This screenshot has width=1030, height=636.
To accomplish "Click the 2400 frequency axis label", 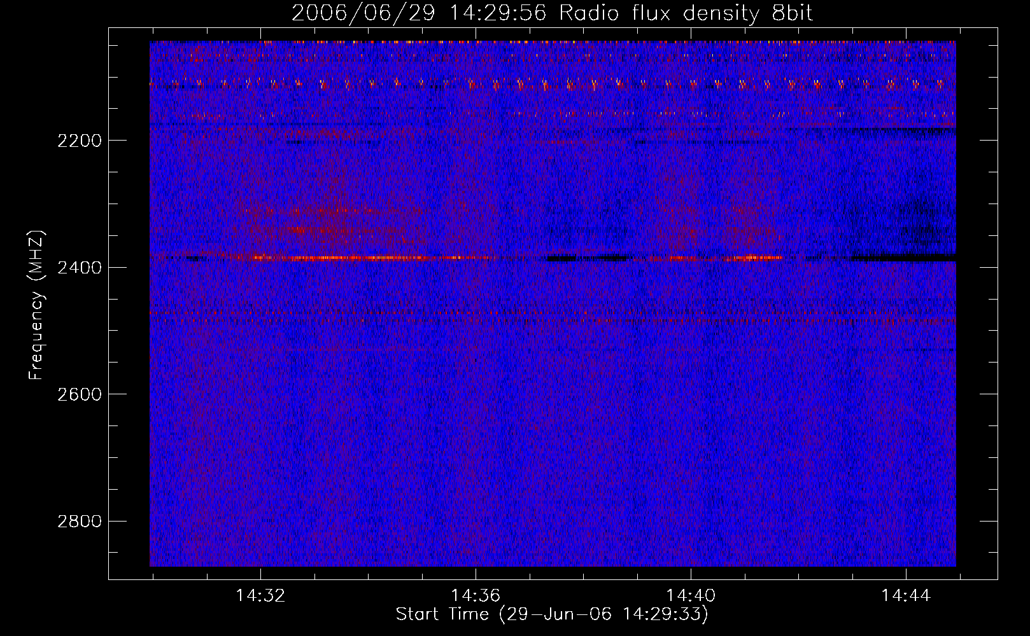I will pyautogui.click(x=79, y=268).
